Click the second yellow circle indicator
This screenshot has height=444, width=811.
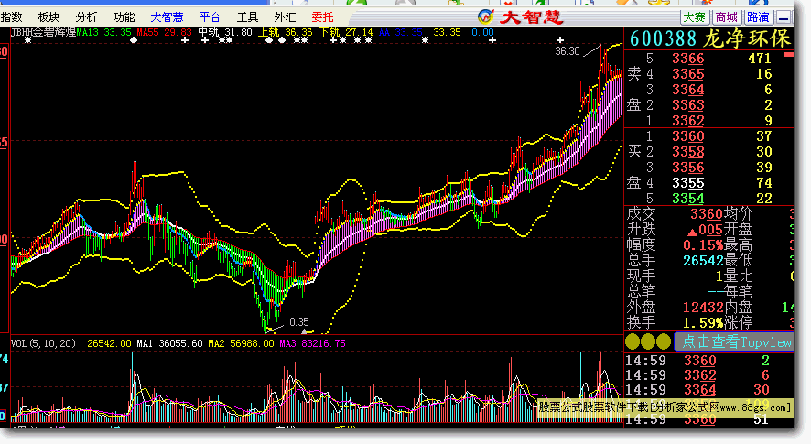(x=647, y=341)
